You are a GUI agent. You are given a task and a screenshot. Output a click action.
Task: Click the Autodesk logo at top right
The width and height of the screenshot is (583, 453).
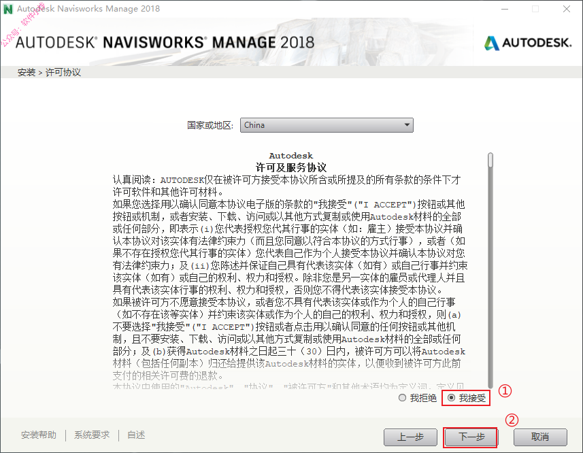528,43
